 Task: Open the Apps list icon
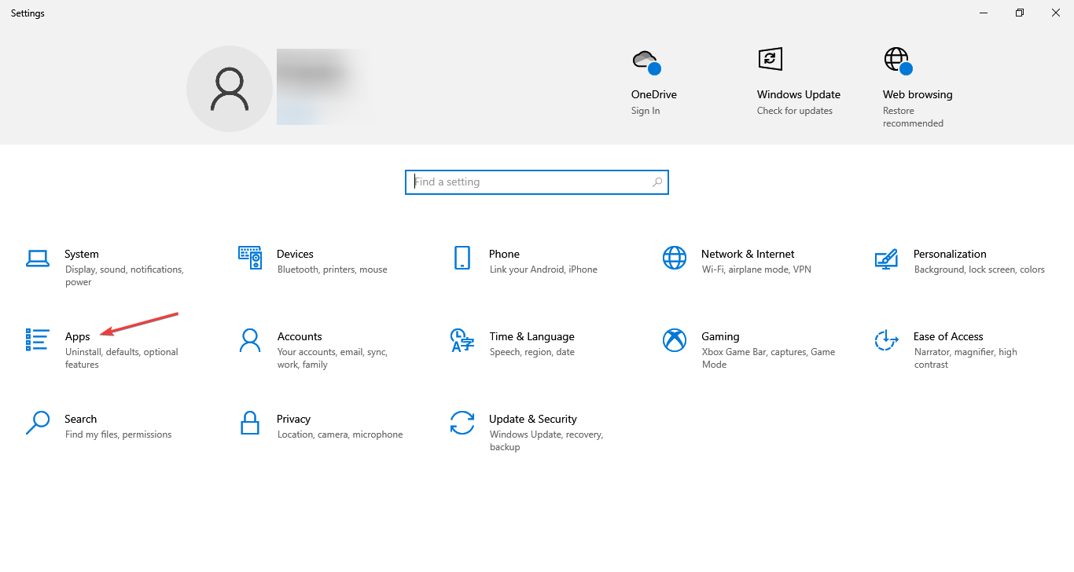tap(38, 340)
